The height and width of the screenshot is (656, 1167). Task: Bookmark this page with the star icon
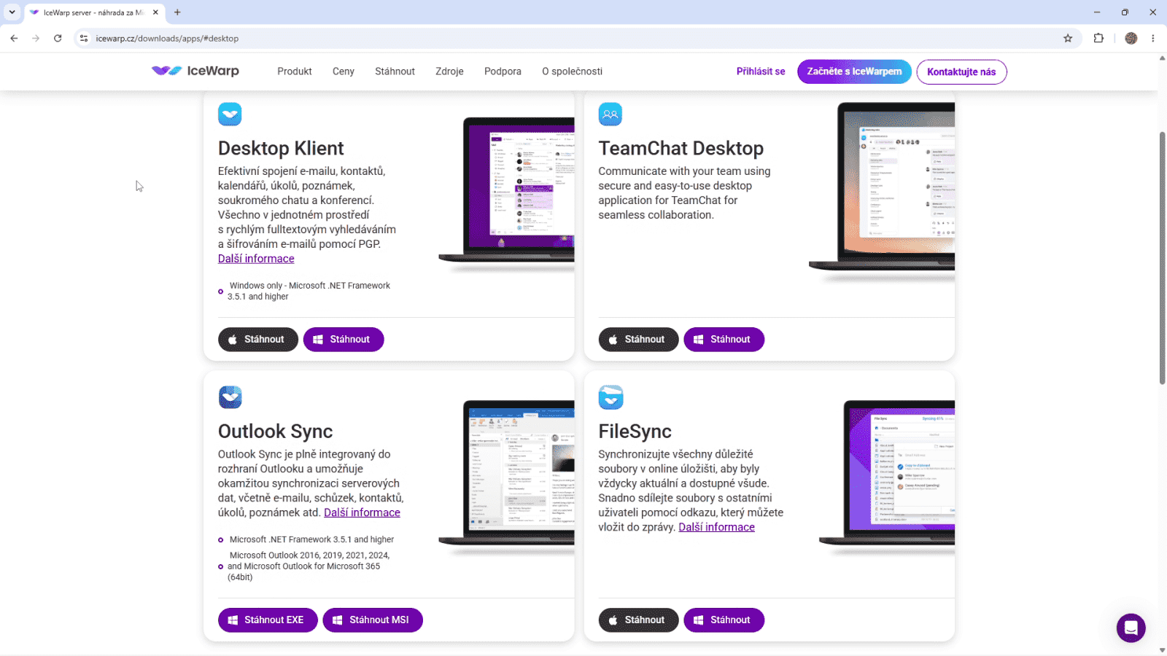(x=1068, y=39)
